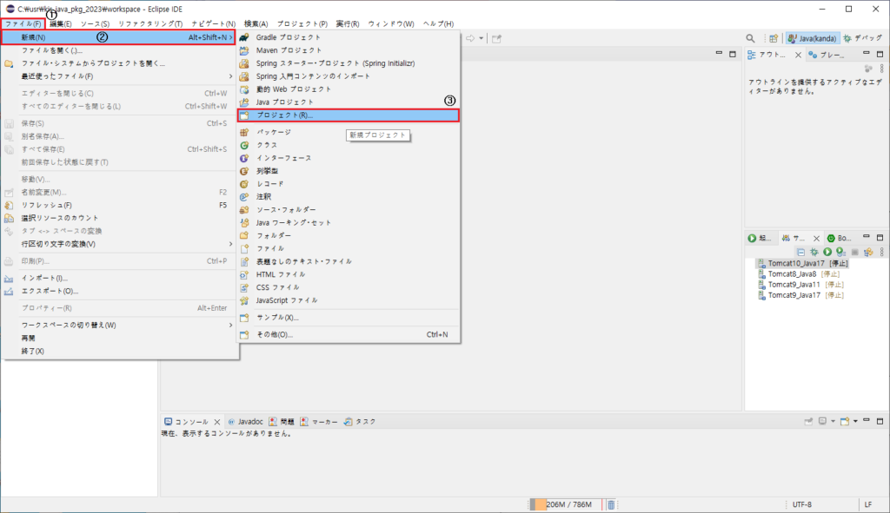Click the publish to server icon
Screen dimensions: 890x513
coord(868,252)
